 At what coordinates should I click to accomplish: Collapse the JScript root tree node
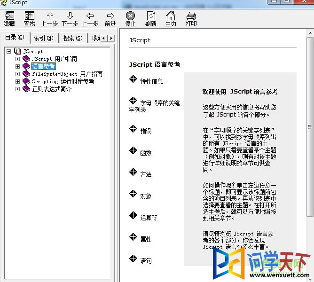[x=8, y=52]
